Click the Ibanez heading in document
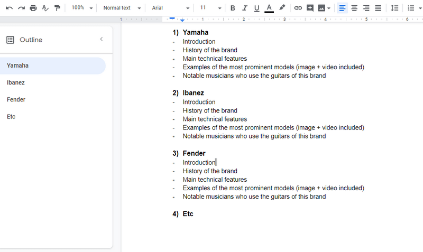Viewport: 423px width, 252px height. 193,92
